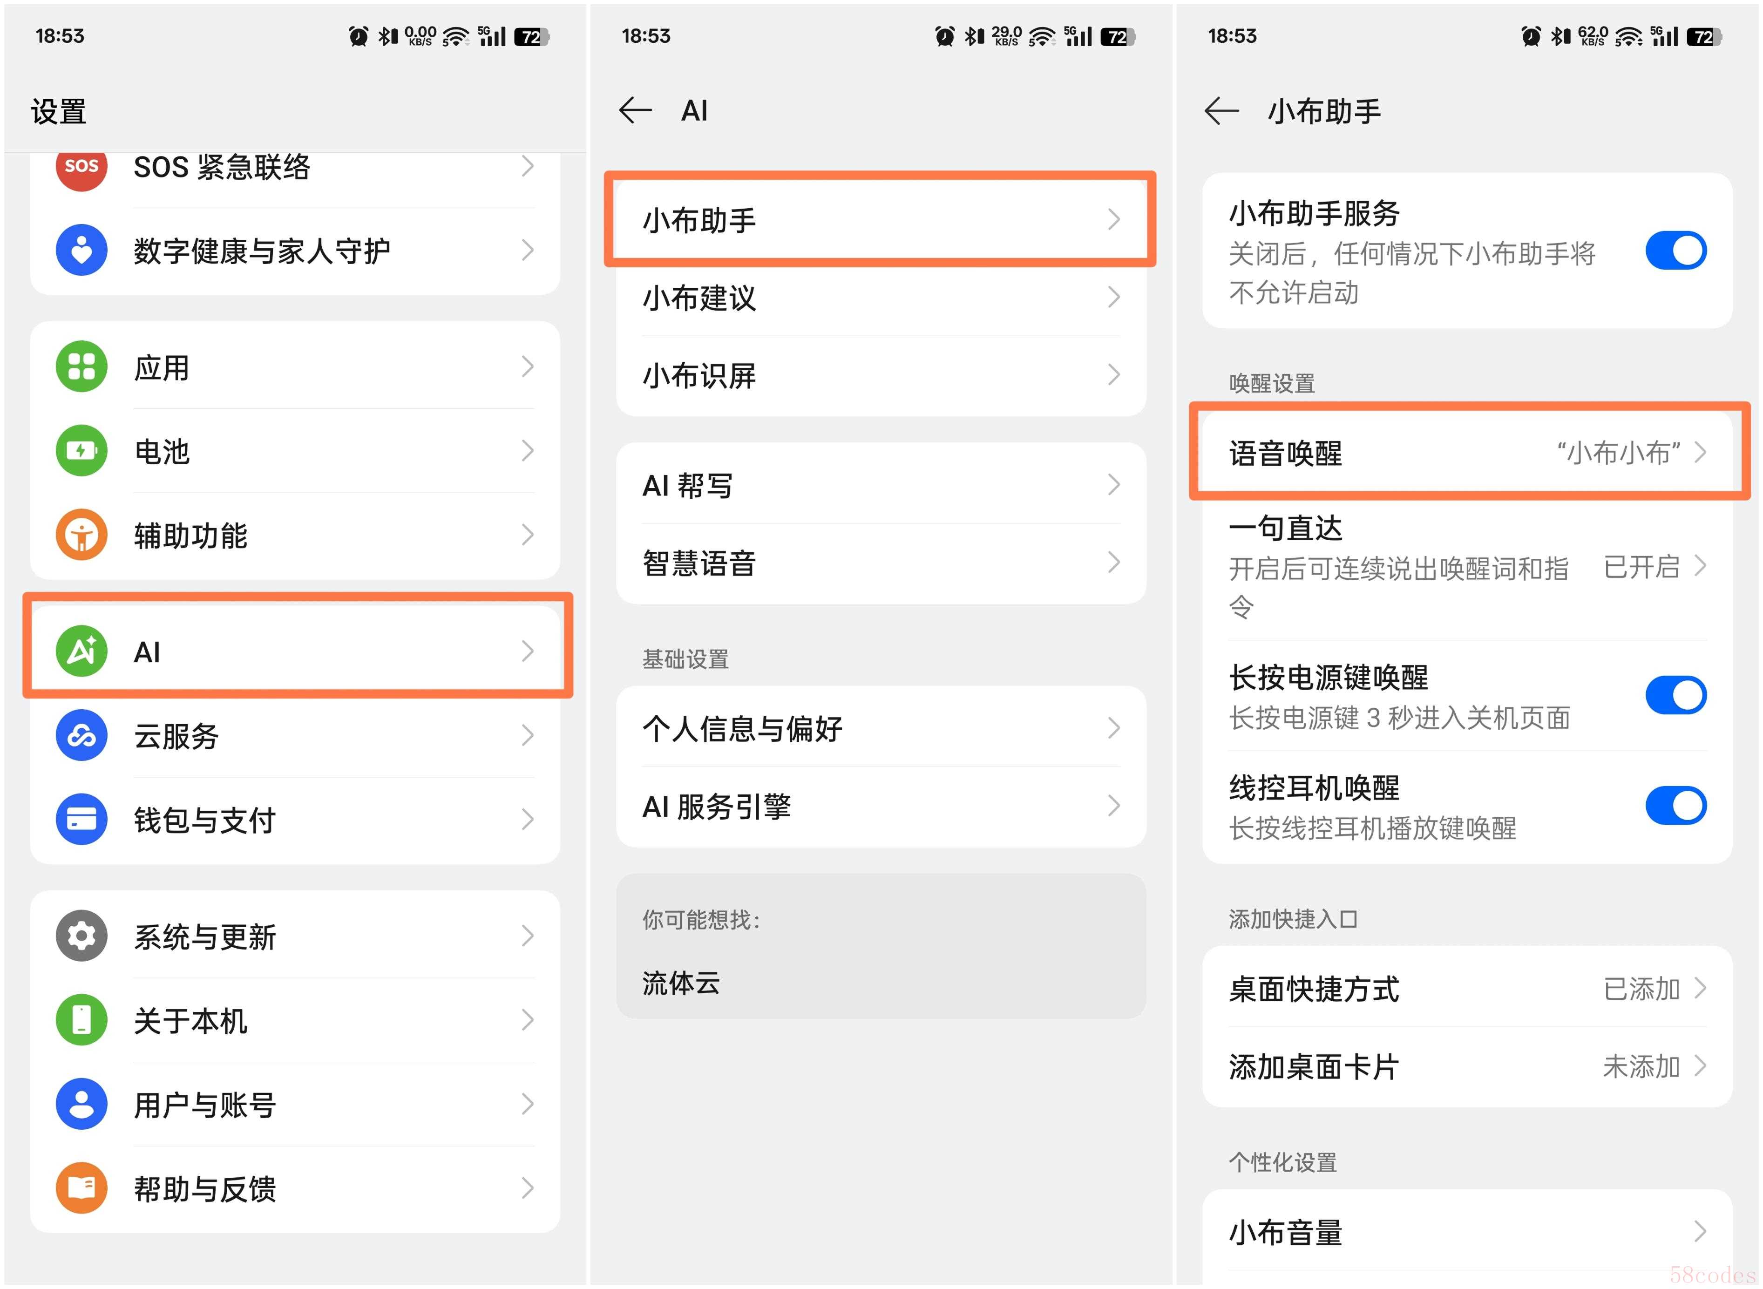Tap 关于本机 label in settings list

click(x=190, y=1021)
